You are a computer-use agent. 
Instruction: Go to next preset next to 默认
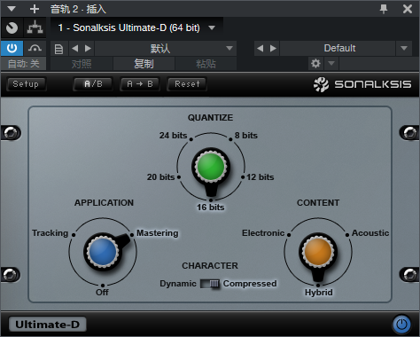click(88, 48)
